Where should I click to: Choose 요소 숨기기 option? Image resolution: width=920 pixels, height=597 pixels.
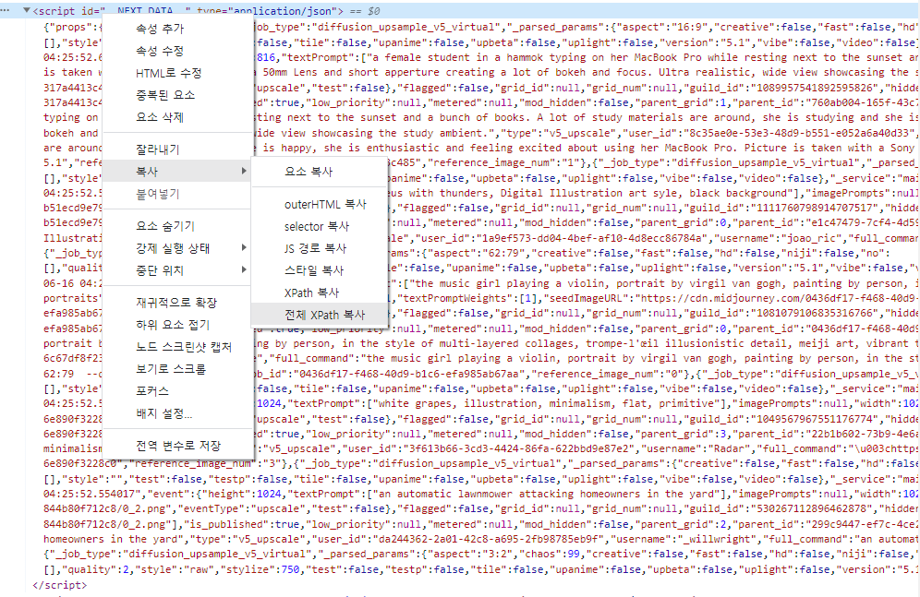(177, 226)
